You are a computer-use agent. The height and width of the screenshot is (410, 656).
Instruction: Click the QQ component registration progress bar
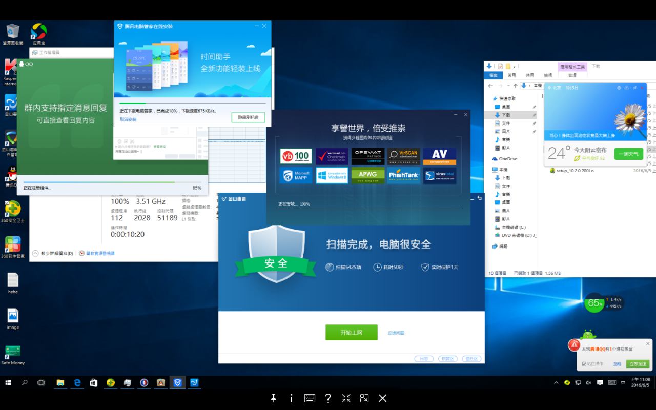click(x=112, y=182)
